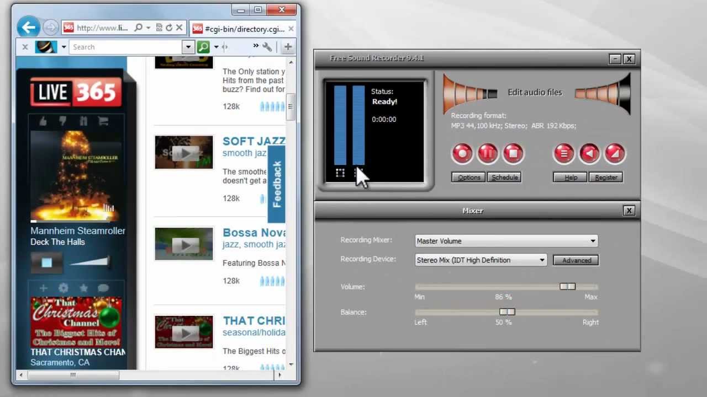Open the Advanced recording device settings
Screen dimensions: 707x397
tap(576, 260)
